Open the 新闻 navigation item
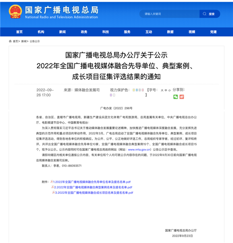Screen dimensions: 233x243 click(x=63, y=32)
